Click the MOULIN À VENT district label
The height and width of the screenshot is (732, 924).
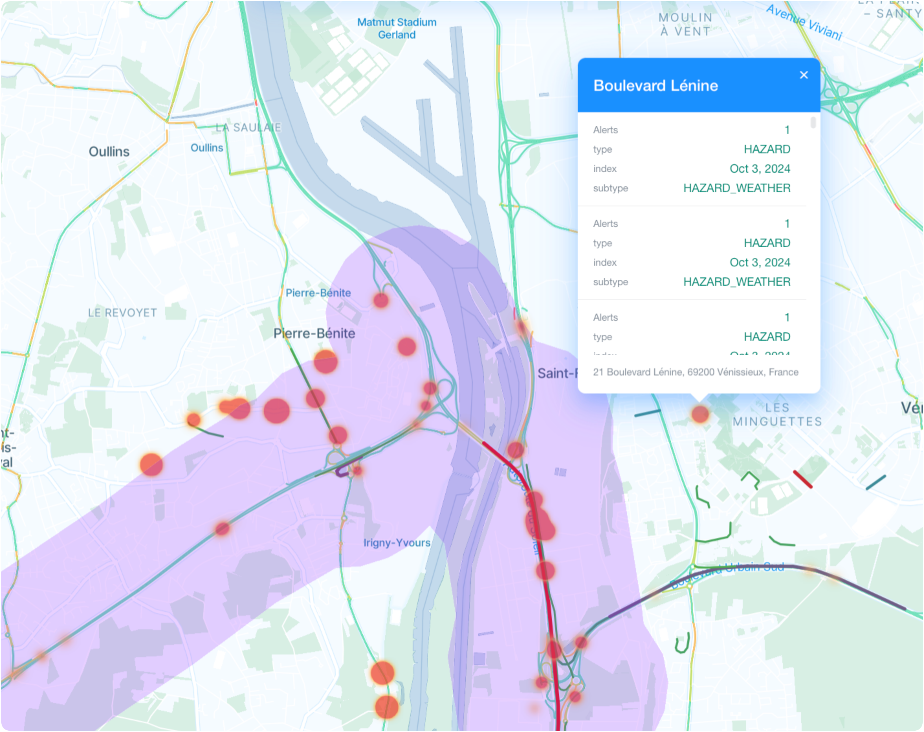click(x=685, y=25)
